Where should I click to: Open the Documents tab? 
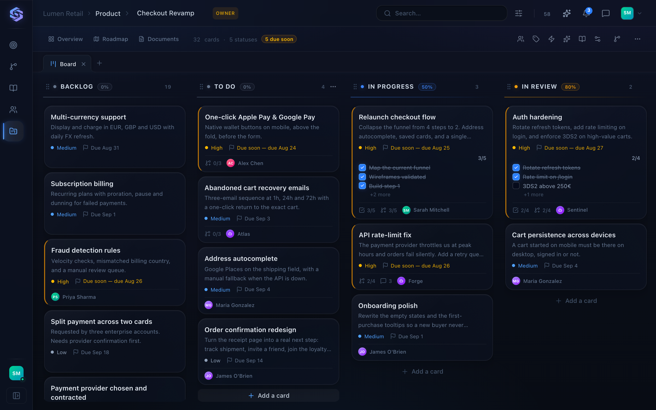(159, 39)
